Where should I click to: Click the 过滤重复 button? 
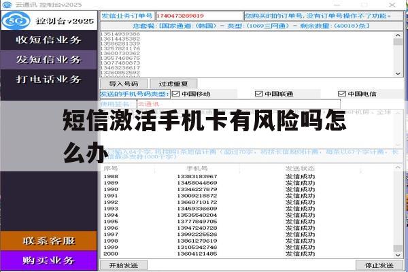click(173, 84)
